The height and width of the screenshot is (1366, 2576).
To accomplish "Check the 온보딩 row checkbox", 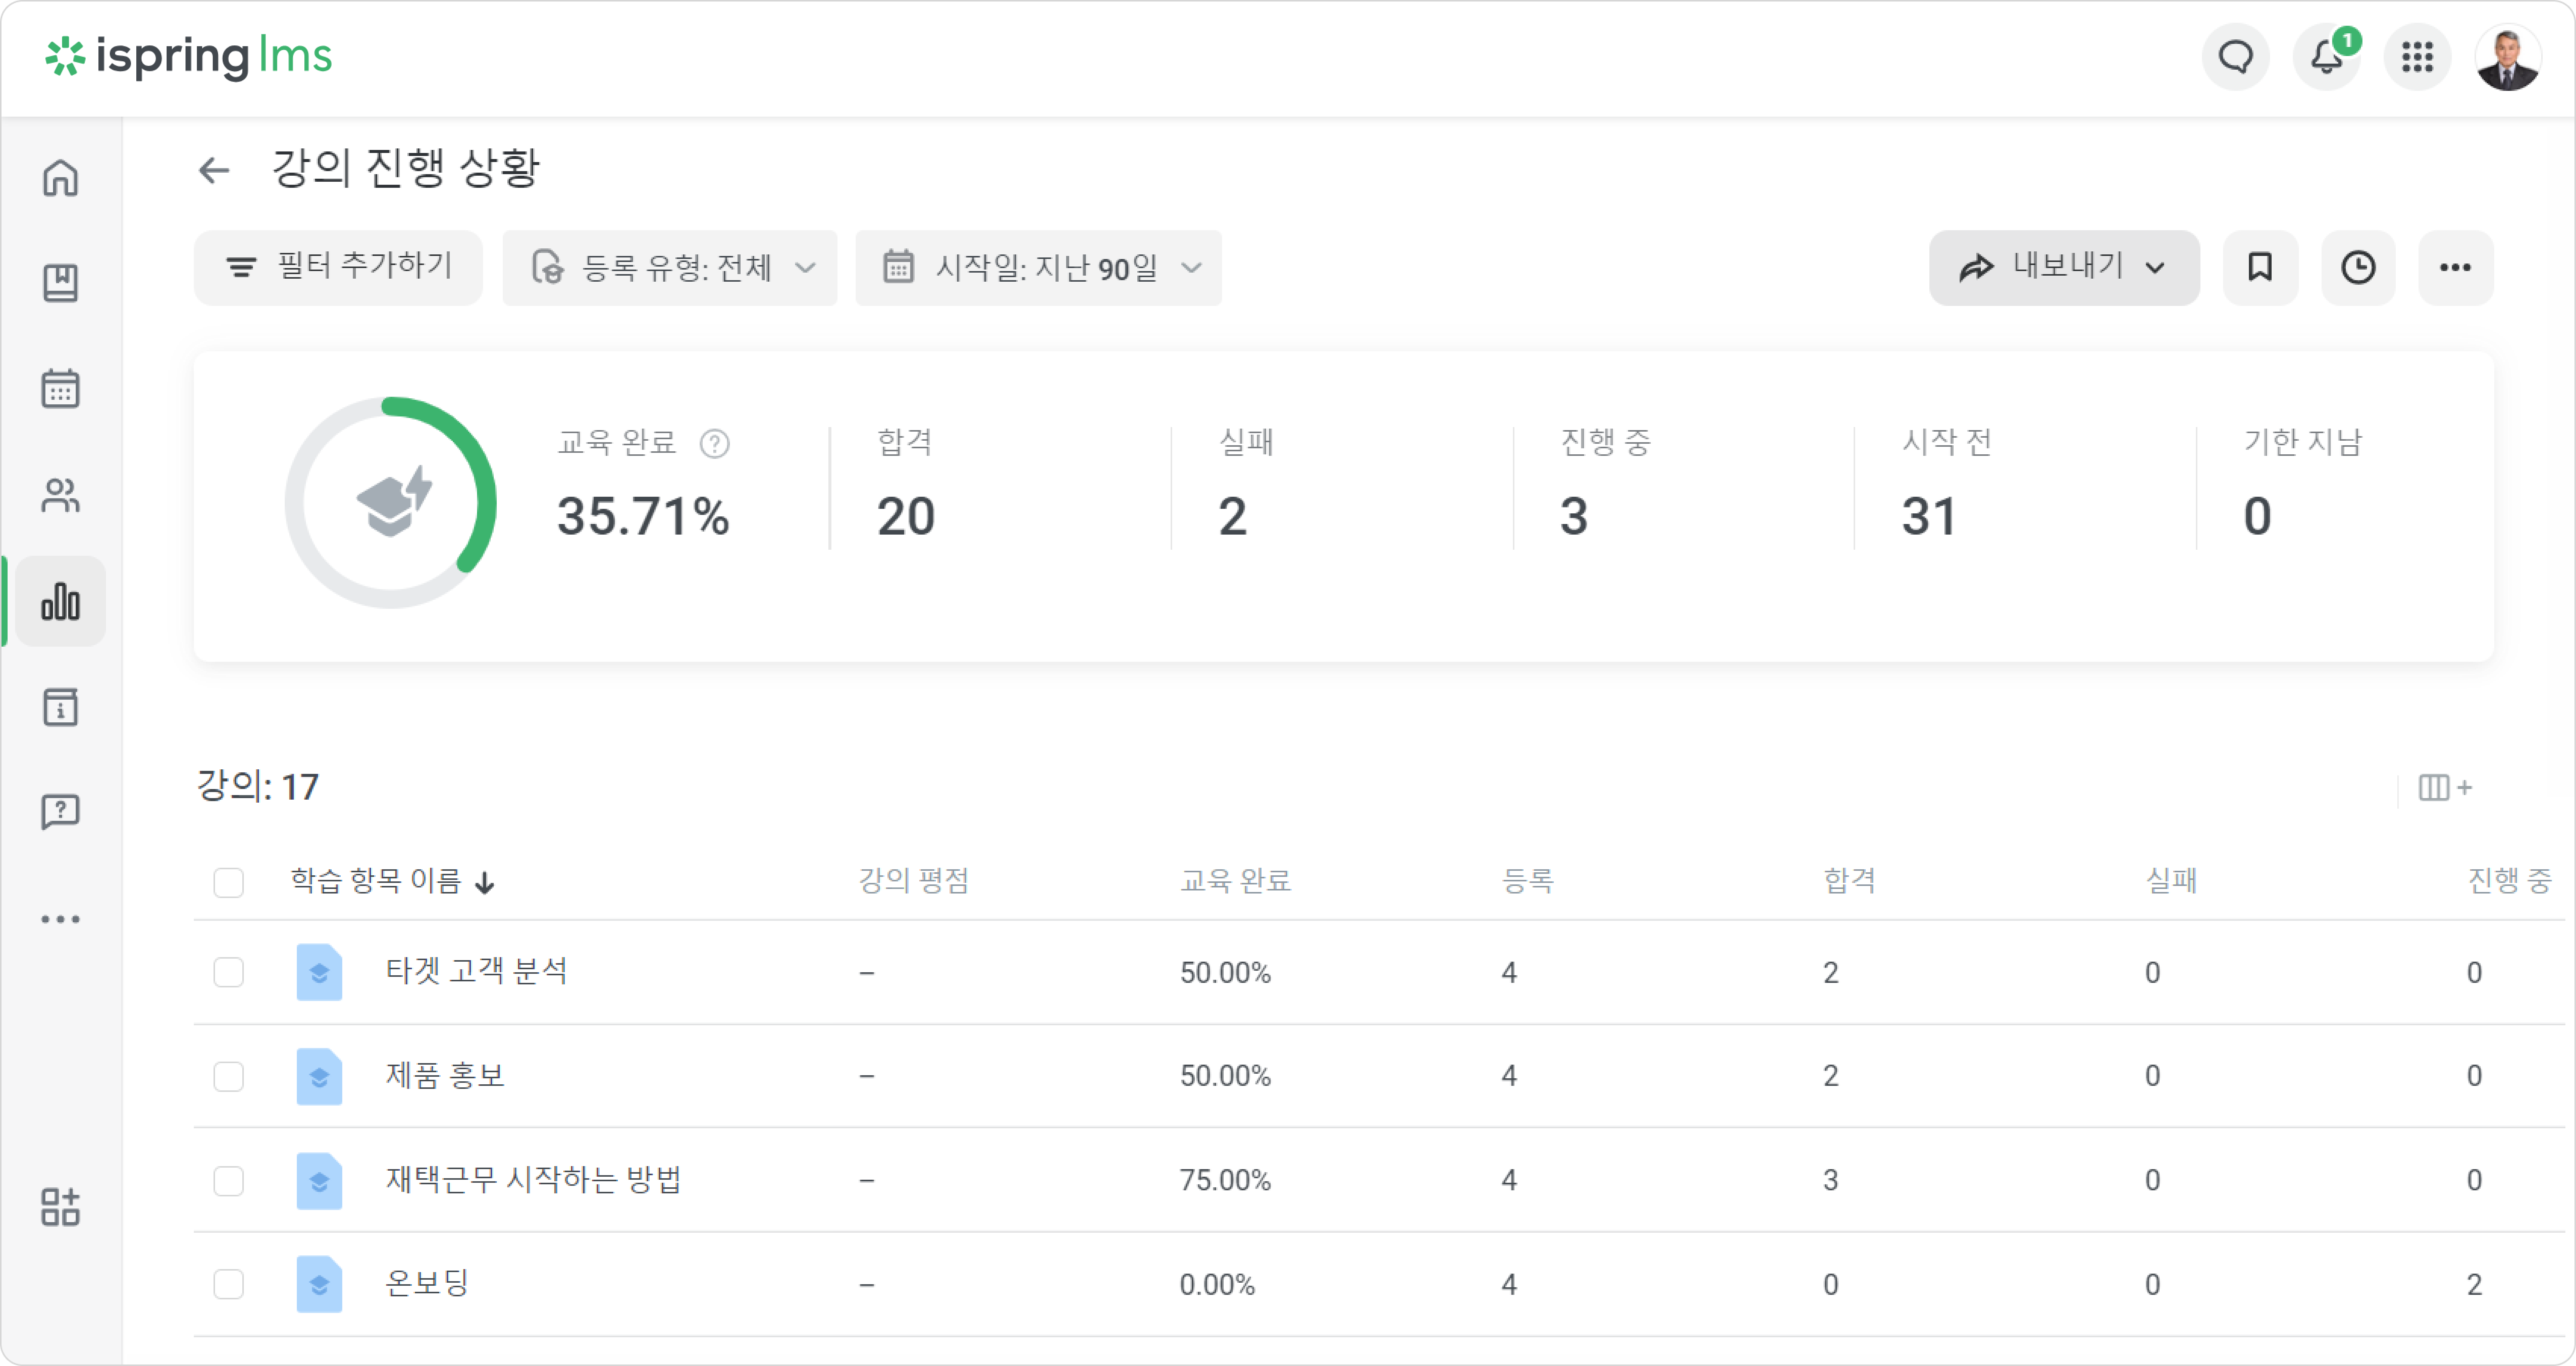I will coord(229,1284).
